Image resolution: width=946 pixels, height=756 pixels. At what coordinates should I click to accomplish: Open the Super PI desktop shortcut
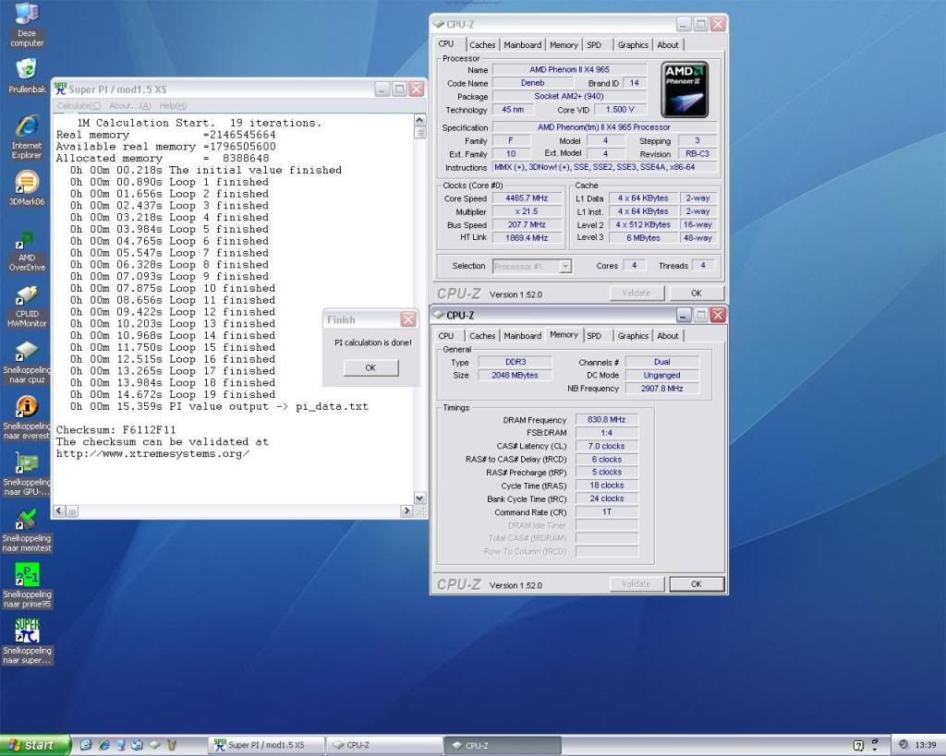click(27, 630)
